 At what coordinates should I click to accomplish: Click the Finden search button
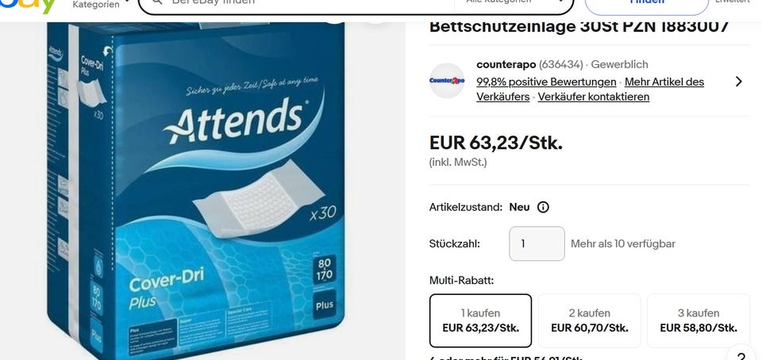pyautogui.click(x=646, y=5)
